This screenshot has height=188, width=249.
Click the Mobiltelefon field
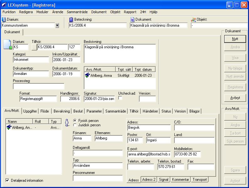pos(188,154)
